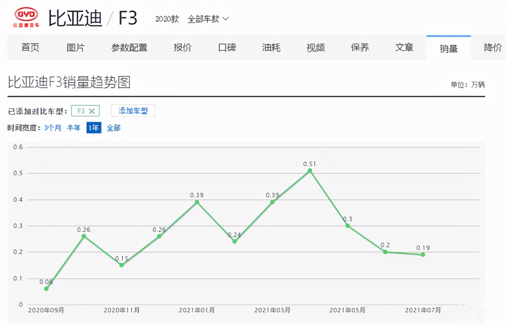Click the 比亚迪 brand name link
This screenshot has width=506, height=327.
tap(75, 19)
